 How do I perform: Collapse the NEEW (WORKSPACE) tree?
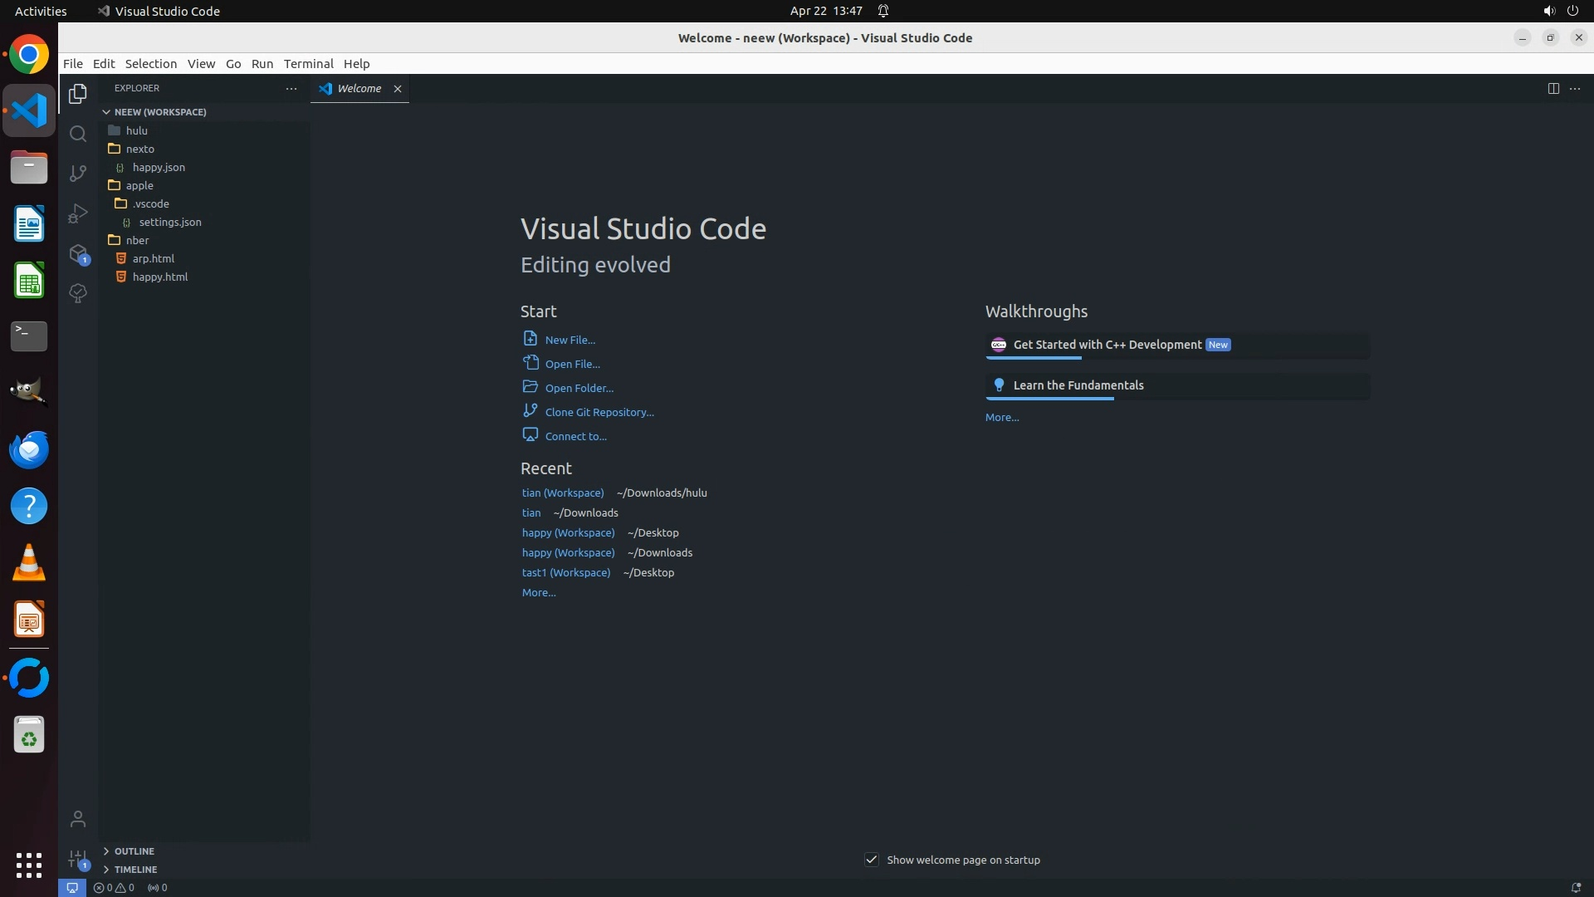(x=159, y=112)
